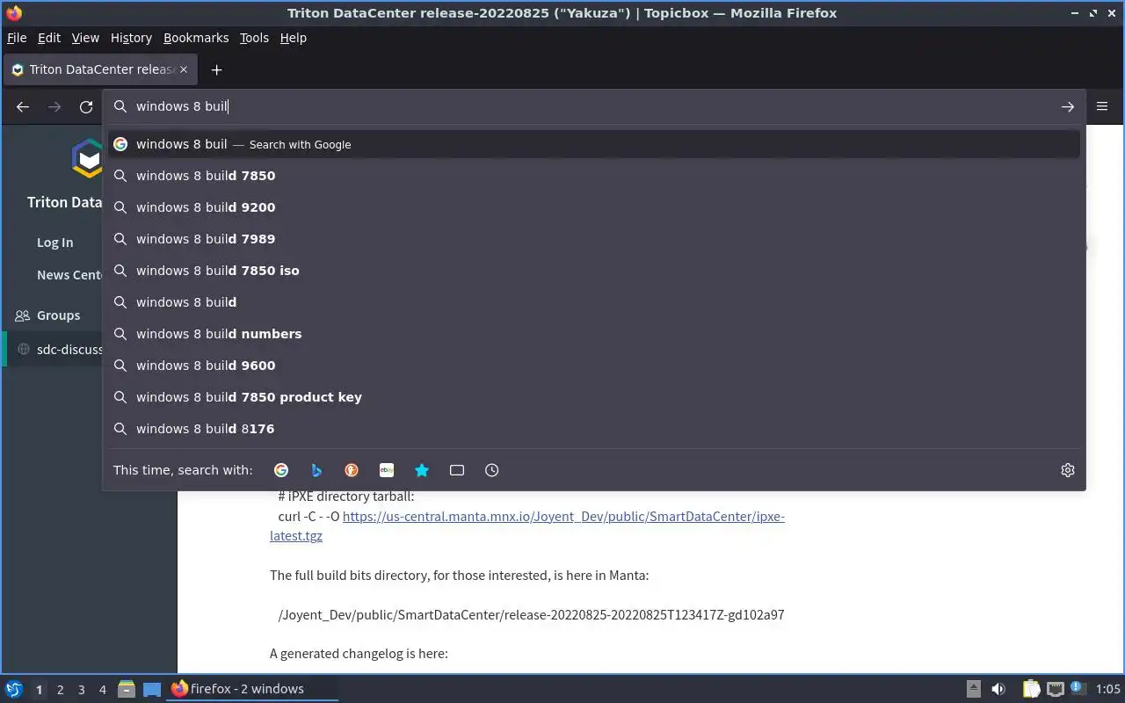Open the Tools menu
Image resolution: width=1125 pixels, height=703 pixels.
(x=254, y=38)
